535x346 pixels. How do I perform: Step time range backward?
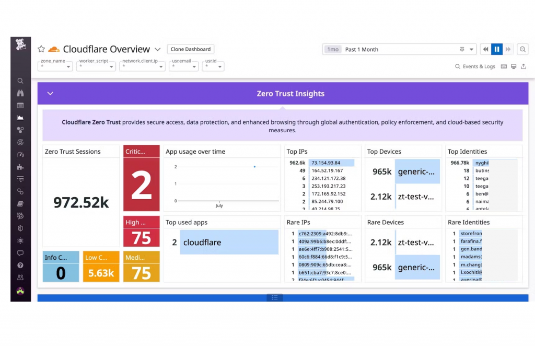click(485, 49)
